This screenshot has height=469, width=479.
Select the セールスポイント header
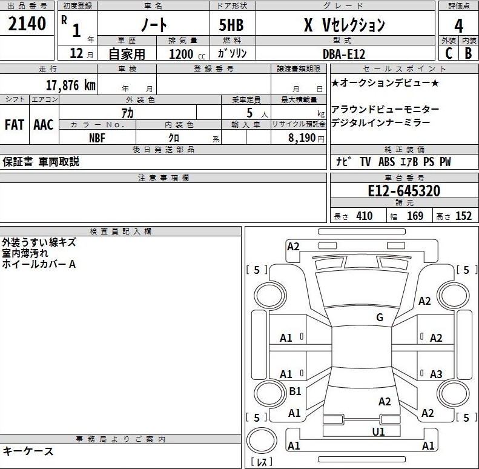click(404, 69)
